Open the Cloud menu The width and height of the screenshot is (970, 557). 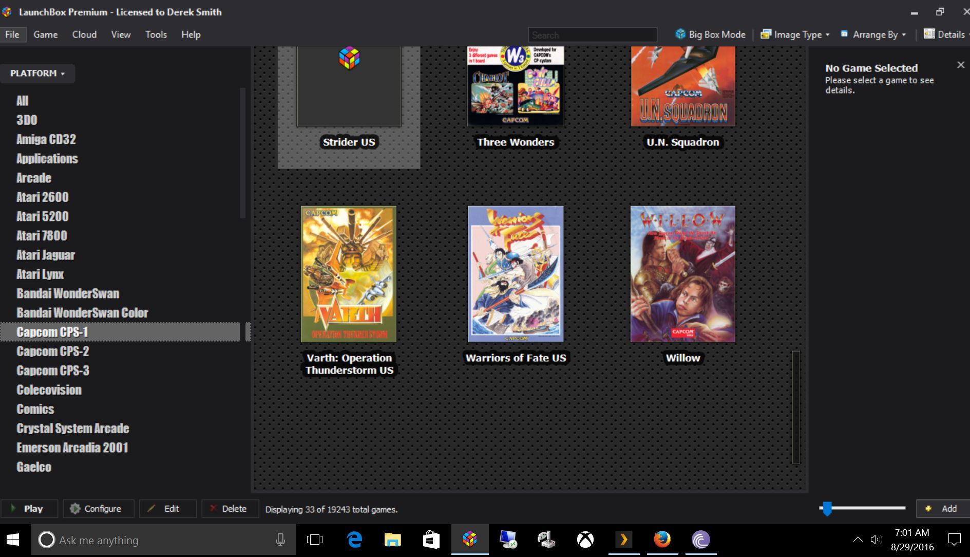[x=84, y=34]
